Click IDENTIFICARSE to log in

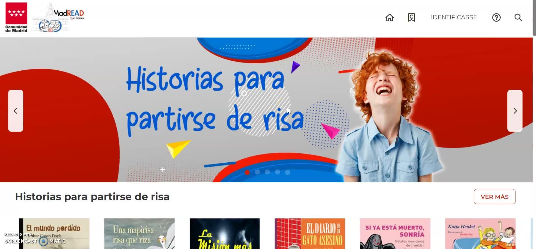point(454,17)
